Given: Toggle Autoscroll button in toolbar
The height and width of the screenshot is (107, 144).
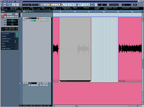Looking at the screenshot, I should click(x=92, y=5).
